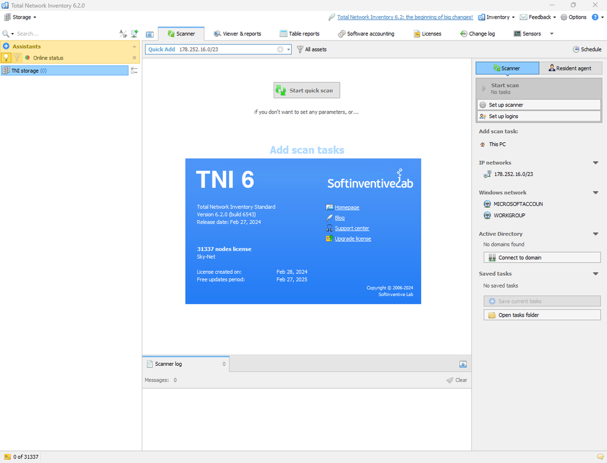Open the Licenses tab
The height and width of the screenshot is (463, 607).
(x=428, y=34)
